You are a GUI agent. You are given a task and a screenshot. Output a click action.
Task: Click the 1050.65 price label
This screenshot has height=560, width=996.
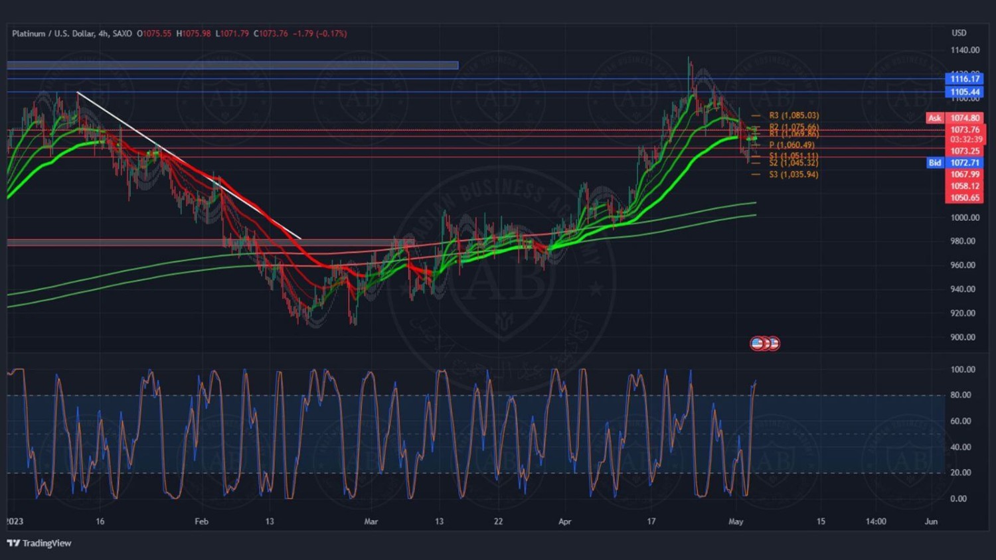[964, 198]
